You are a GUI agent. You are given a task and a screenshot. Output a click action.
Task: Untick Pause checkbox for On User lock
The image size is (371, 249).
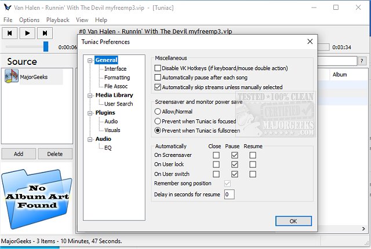[235, 164]
